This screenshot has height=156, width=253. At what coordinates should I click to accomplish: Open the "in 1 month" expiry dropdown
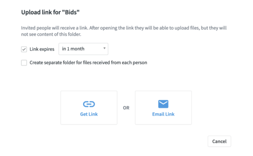pyautogui.click(x=83, y=49)
